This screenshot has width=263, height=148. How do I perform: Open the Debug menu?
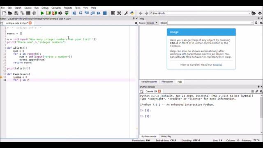(x=45, y=8)
